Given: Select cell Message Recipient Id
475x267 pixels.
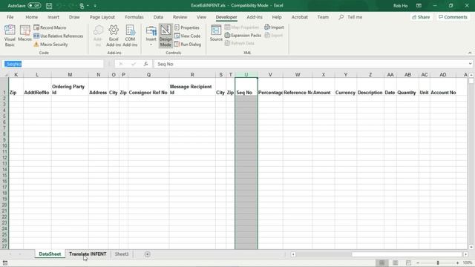Looking at the screenshot, I should coord(192,87).
